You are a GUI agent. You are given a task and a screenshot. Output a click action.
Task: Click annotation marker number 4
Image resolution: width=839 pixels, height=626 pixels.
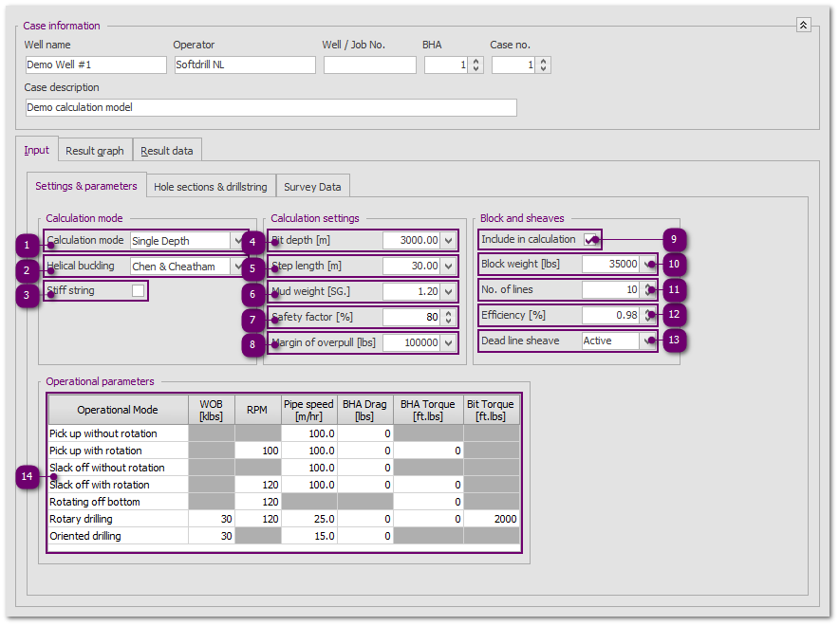coord(253,244)
